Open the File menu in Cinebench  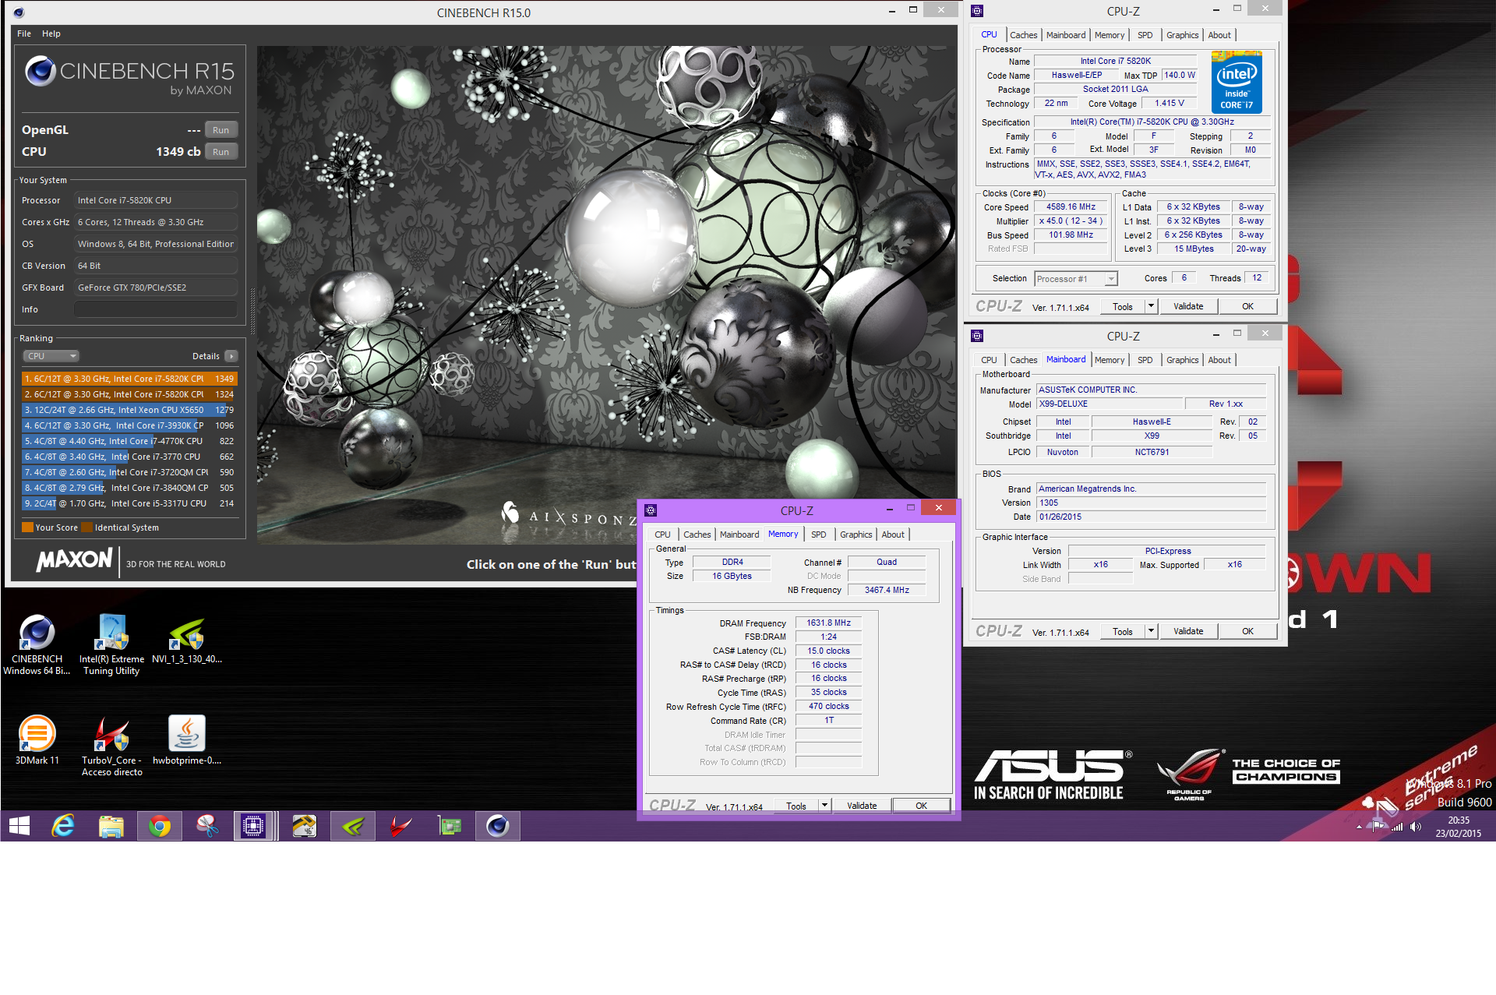click(x=24, y=34)
